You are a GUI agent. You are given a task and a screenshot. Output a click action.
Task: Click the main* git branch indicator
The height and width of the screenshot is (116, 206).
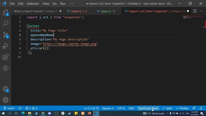(9, 108)
